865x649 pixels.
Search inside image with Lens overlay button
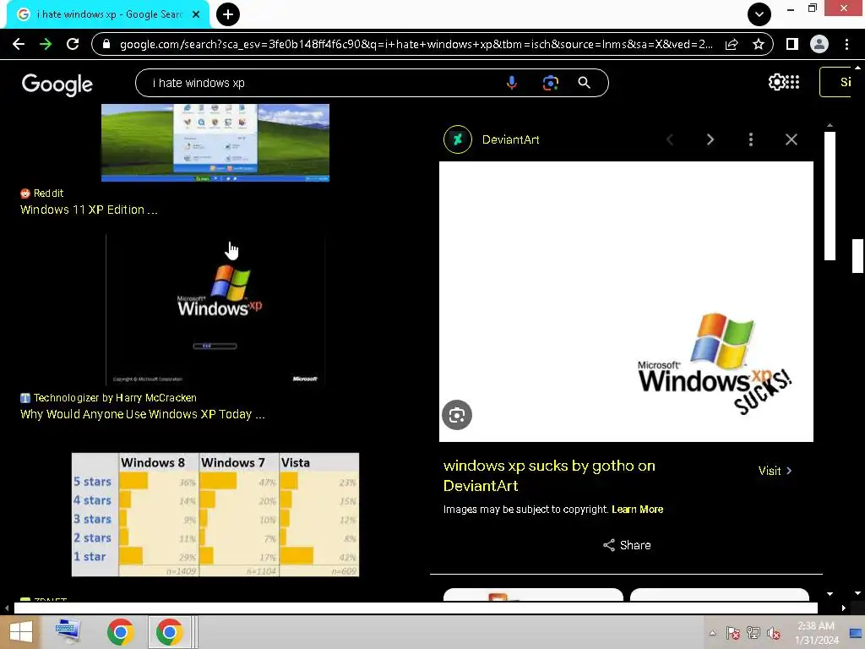[x=457, y=415]
